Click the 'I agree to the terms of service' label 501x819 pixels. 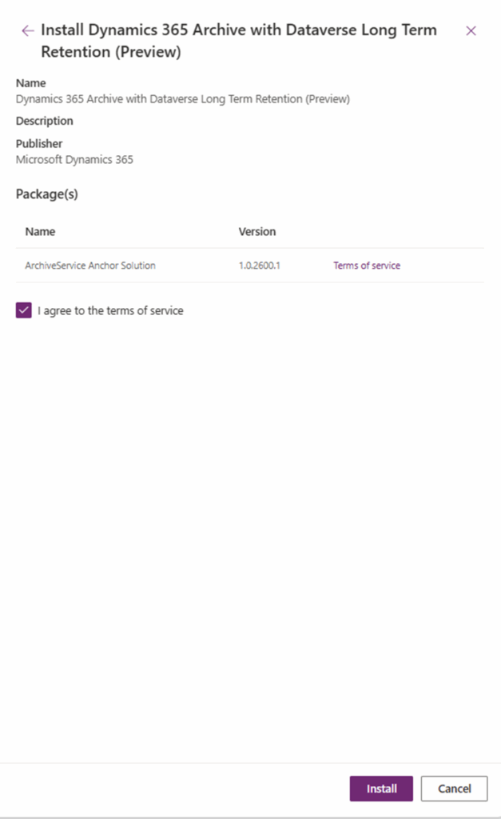110,310
